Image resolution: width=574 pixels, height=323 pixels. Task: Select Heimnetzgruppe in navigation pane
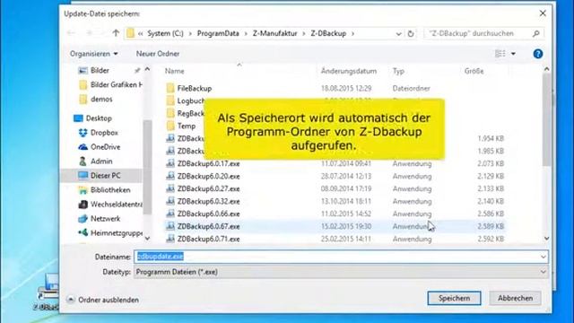click(110, 233)
